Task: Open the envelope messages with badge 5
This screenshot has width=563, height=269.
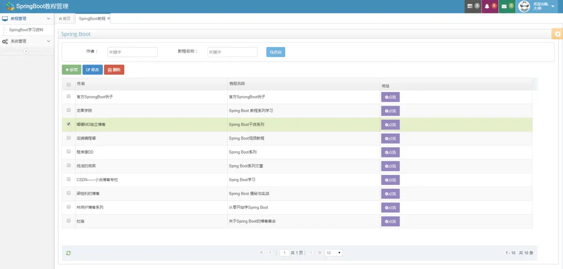Action: click(x=507, y=6)
